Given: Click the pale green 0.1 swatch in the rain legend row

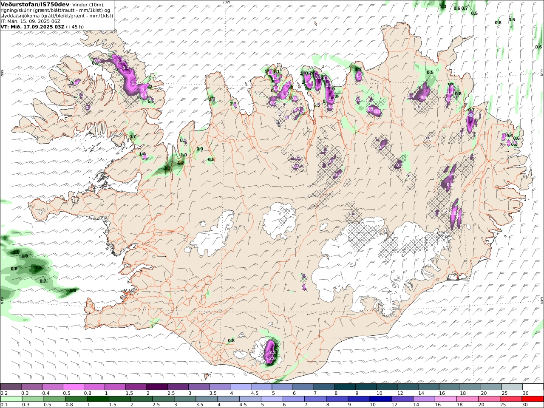Looking at the screenshot, I should [x=11, y=399].
